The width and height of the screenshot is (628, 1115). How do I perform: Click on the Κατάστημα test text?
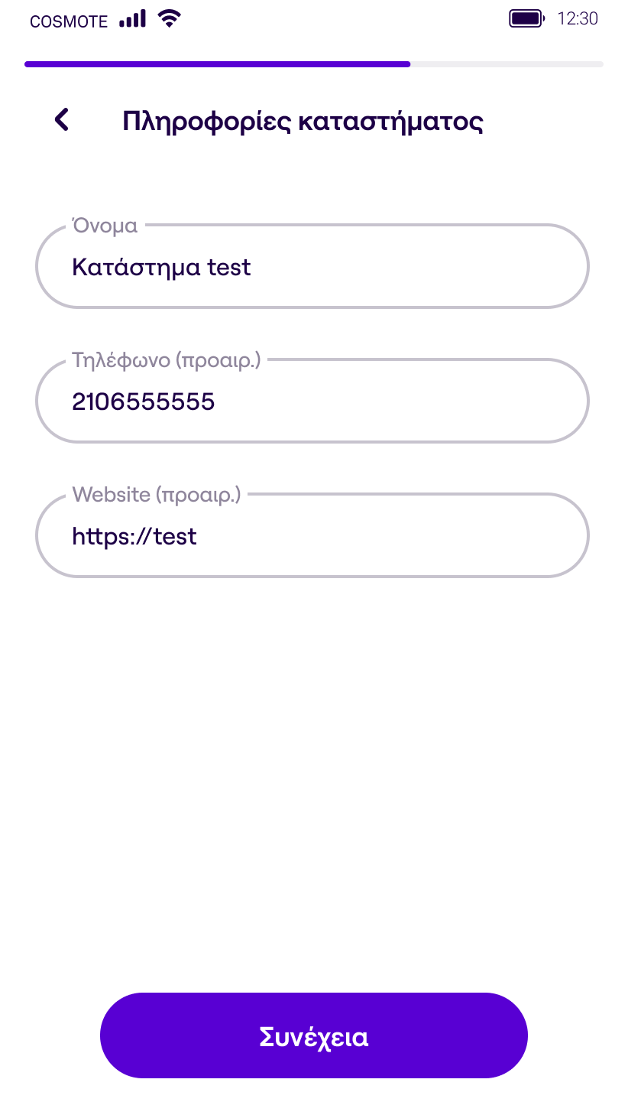[x=161, y=267]
